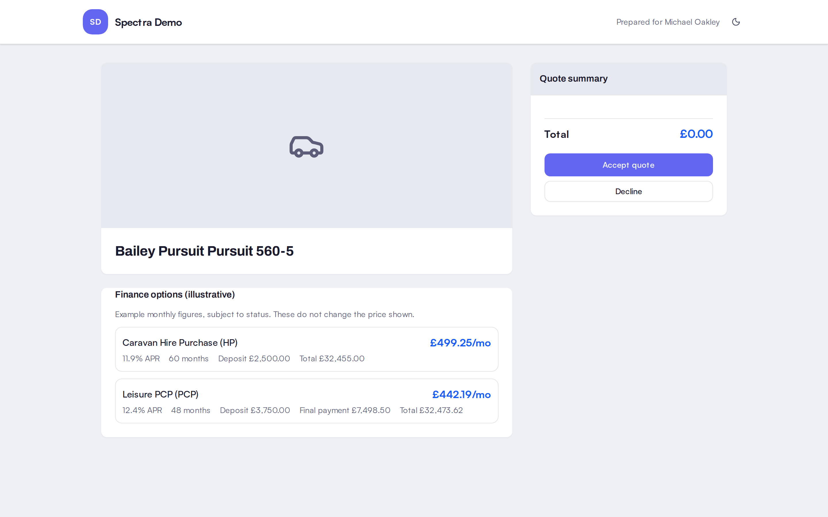Viewport: 828px width, 517px height.
Task: Click the £499.25/mo monthly price
Action: (460, 343)
